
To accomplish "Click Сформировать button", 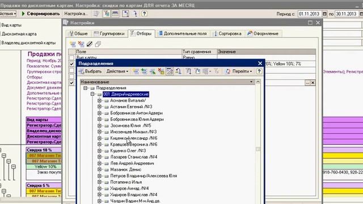I will pos(41,14).
